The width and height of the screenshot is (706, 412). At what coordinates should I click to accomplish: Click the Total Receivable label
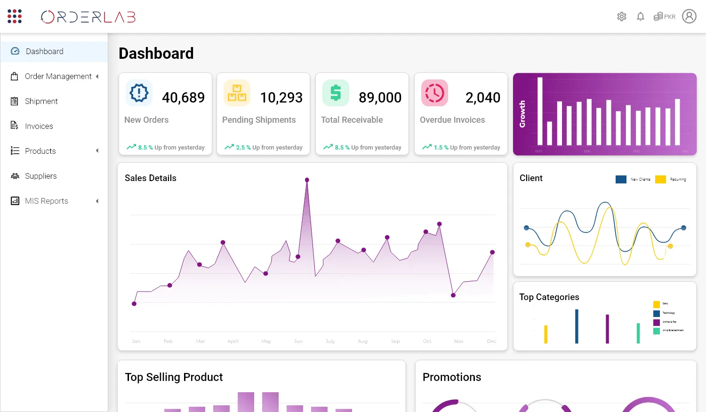(x=352, y=120)
